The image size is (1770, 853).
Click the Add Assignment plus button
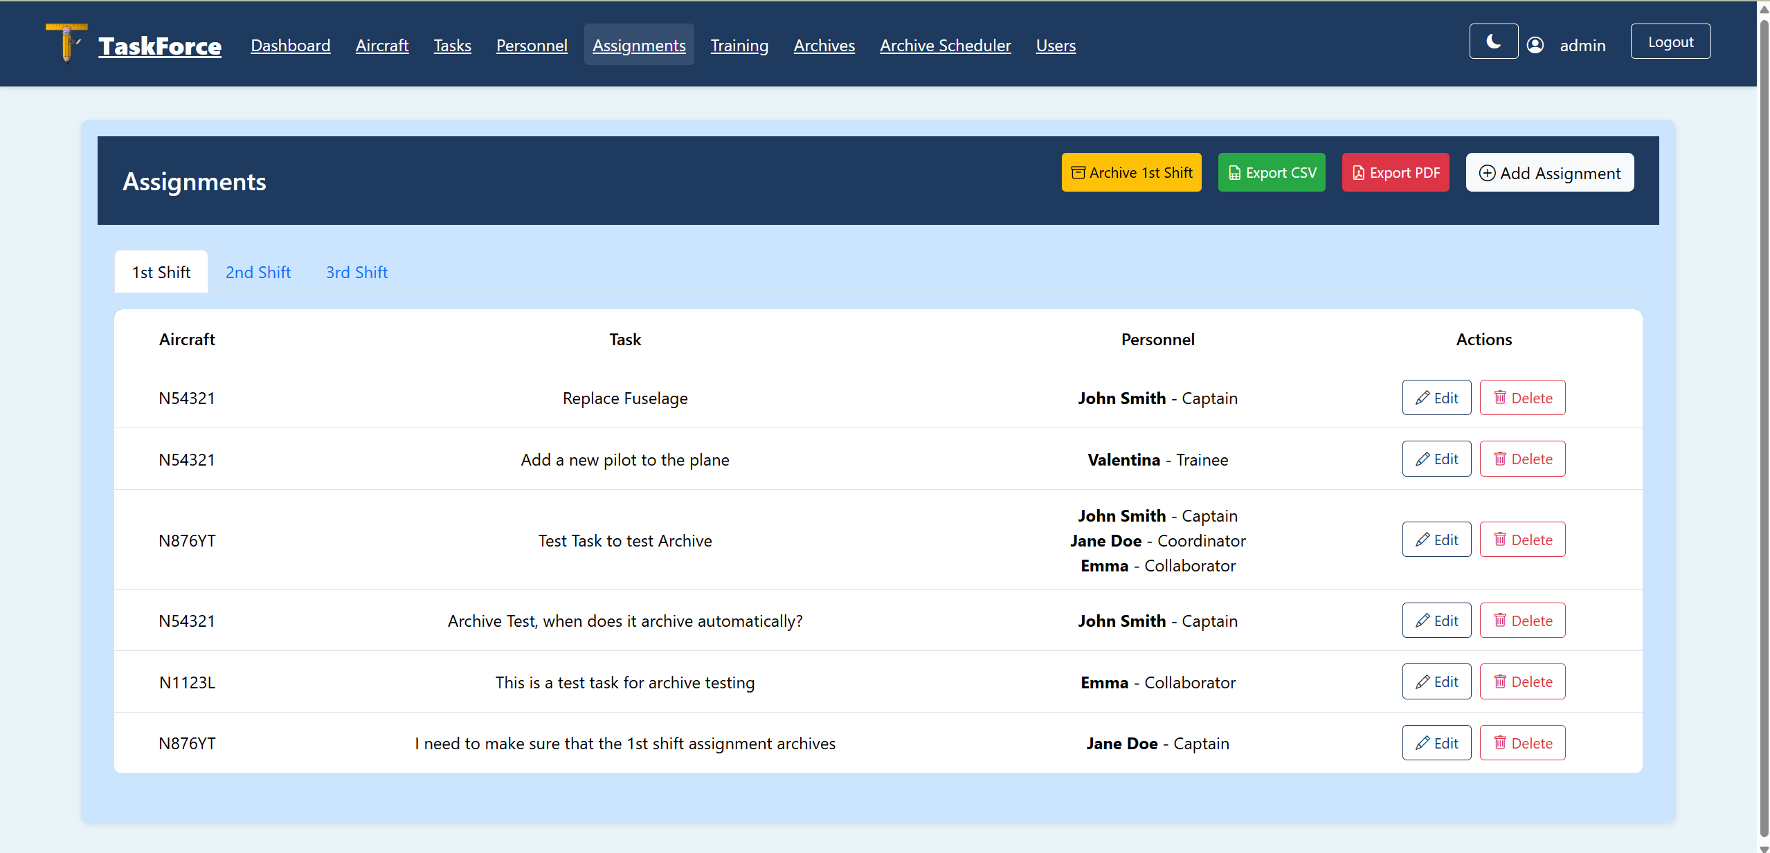click(x=1549, y=173)
